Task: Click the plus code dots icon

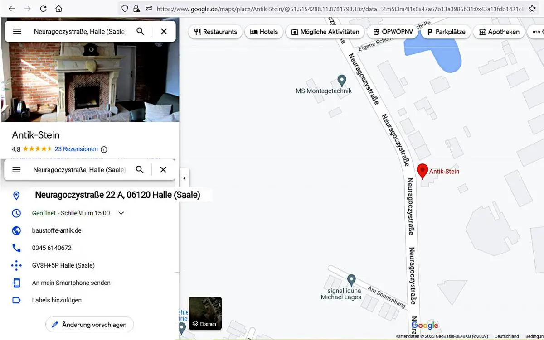Action: [16, 265]
